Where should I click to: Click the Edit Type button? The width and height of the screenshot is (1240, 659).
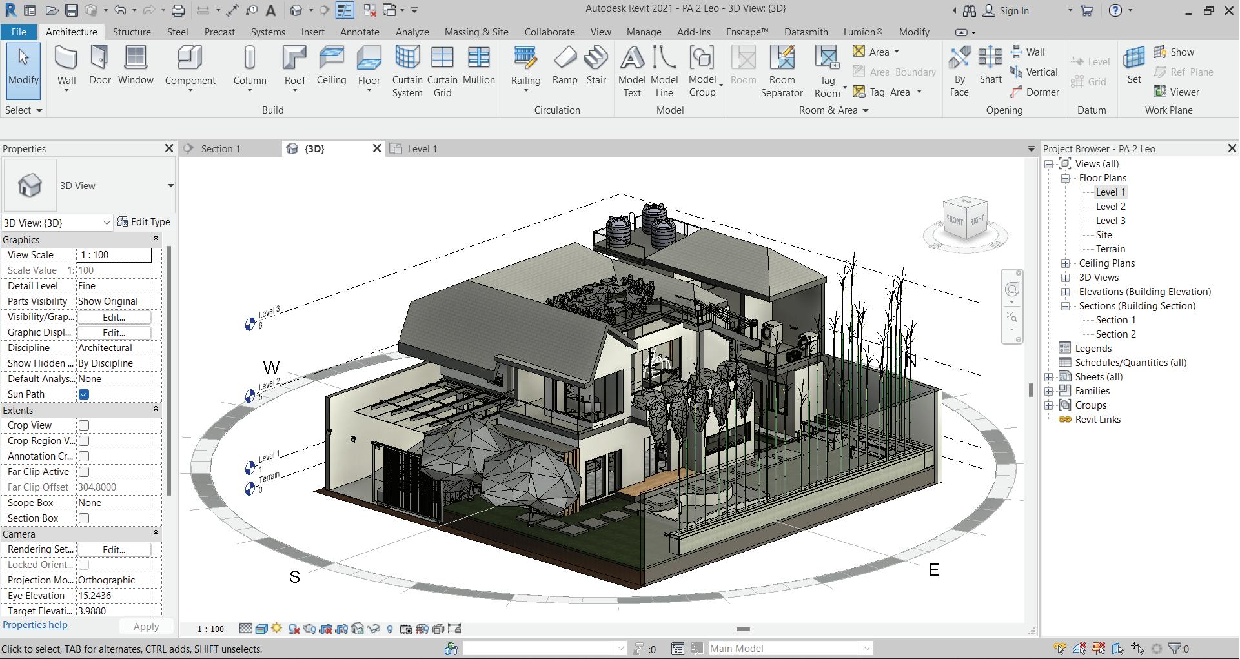coord(144,222)
